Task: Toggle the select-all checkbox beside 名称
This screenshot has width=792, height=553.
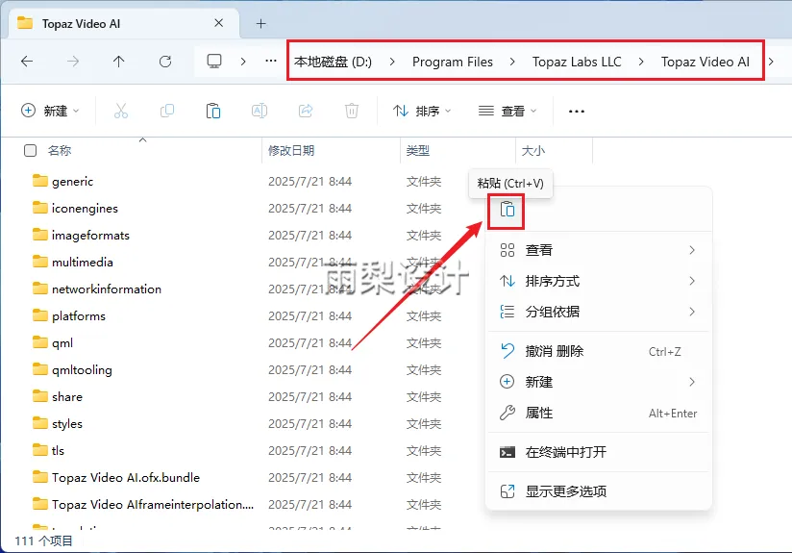Action: tap(31, 151)
